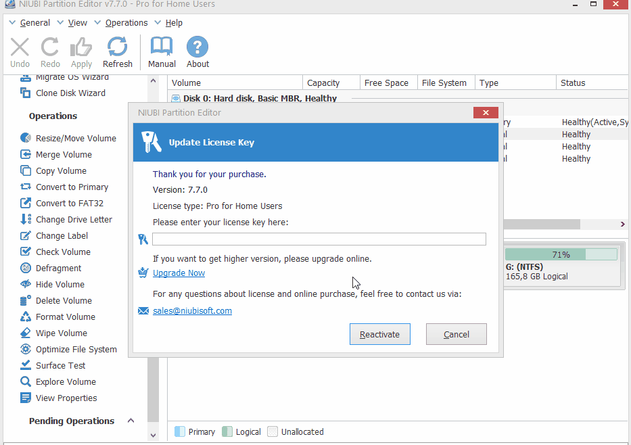
Task: Choose the Resize/Move Volume icon
Action: [x=25, y=138]
